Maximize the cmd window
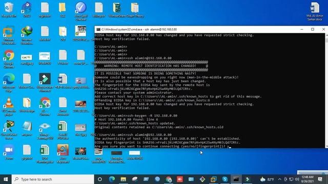The image size is (328, 184). 313,30
